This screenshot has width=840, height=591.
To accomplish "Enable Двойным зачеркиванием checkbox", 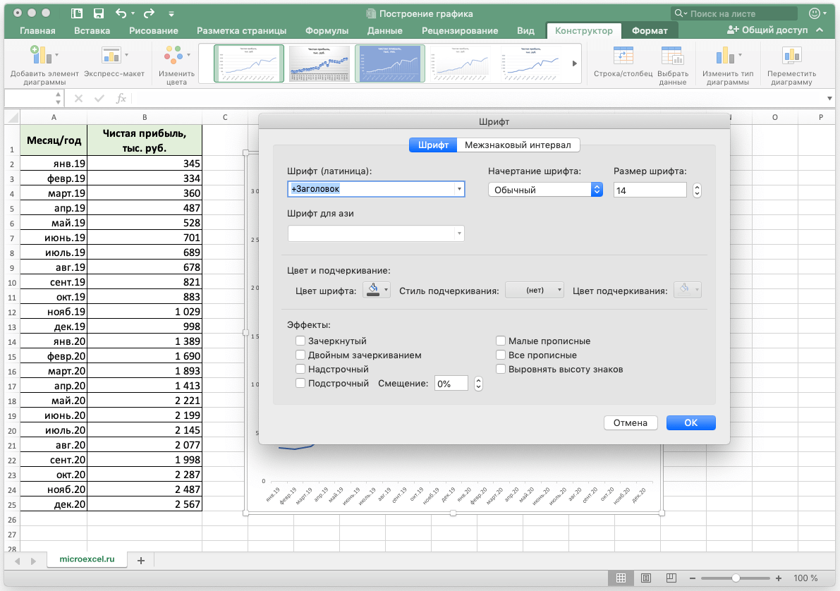I will point(300,355).
